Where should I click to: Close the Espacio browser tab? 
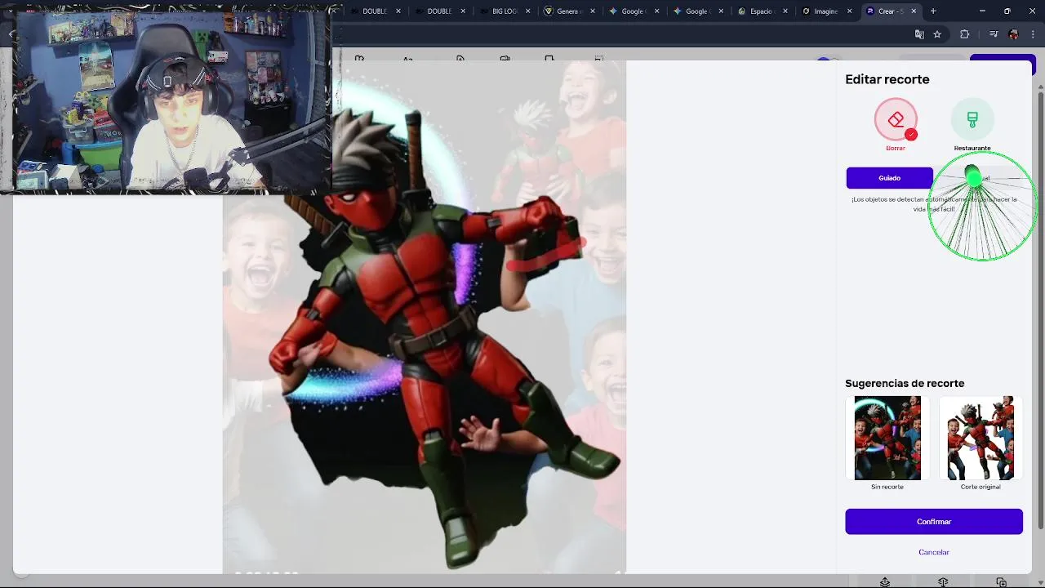785,11
